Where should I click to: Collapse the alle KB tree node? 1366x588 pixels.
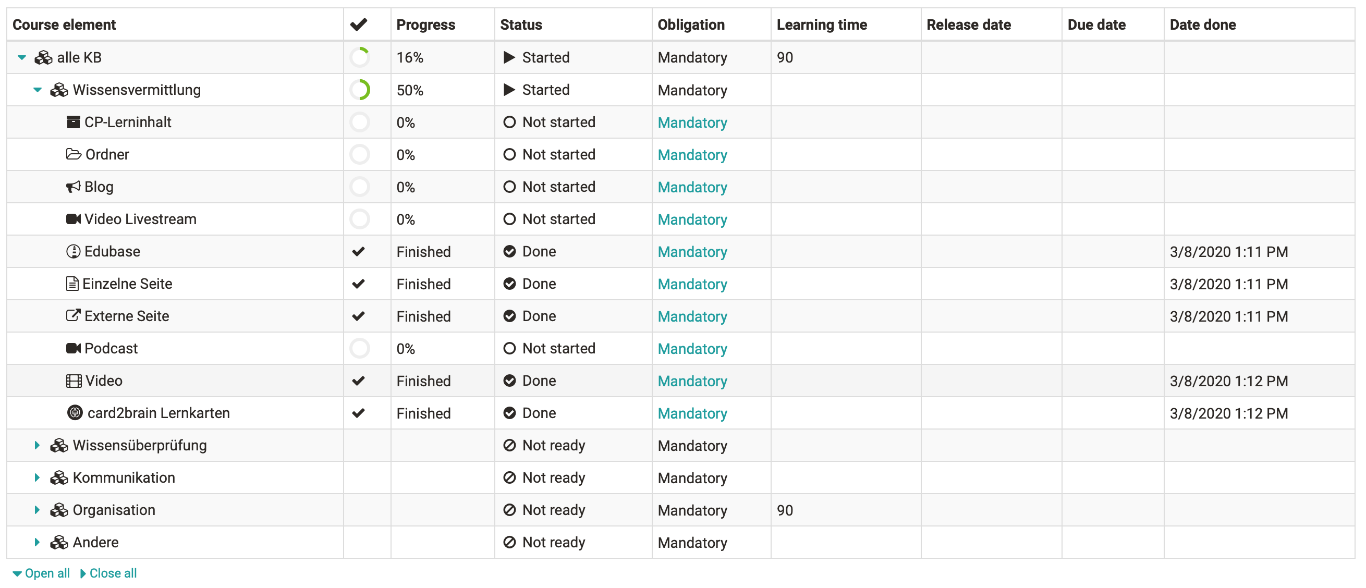tap(22, 57)
